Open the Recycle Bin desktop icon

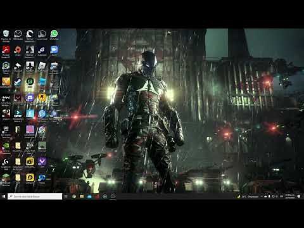pos(6,35)
